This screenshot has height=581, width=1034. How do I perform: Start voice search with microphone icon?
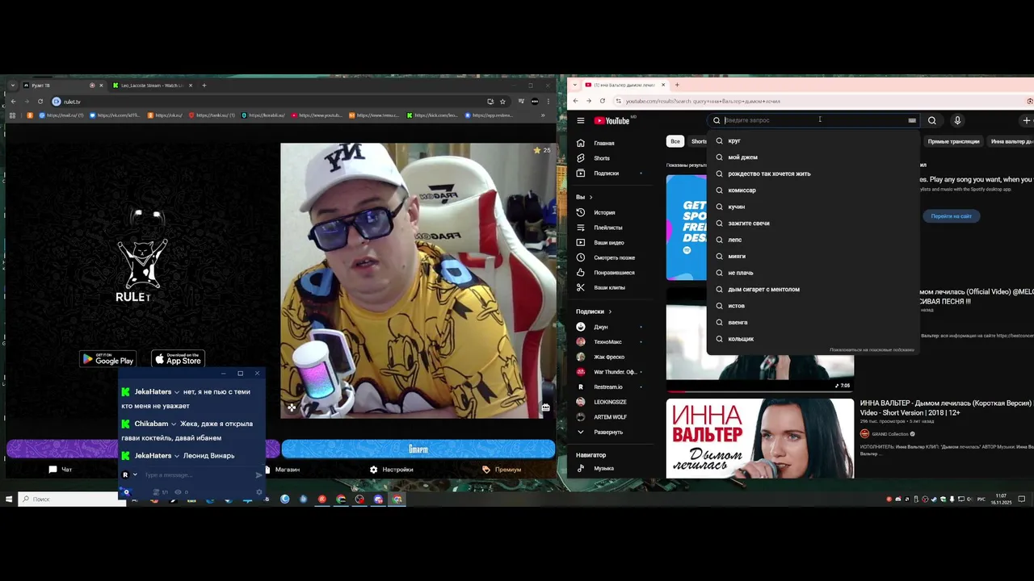[x=957, y=120]
